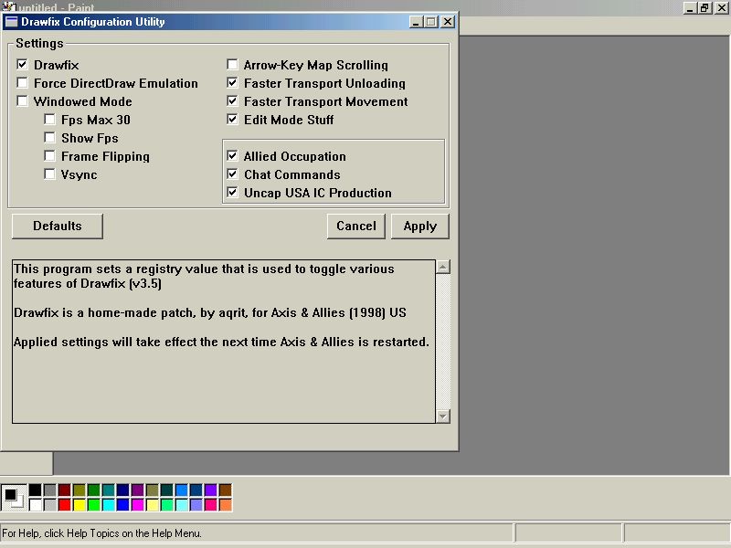Minimize the Paint window
Image resolution: width=731 pixels, height=548 pixels.
coord(690,8)
